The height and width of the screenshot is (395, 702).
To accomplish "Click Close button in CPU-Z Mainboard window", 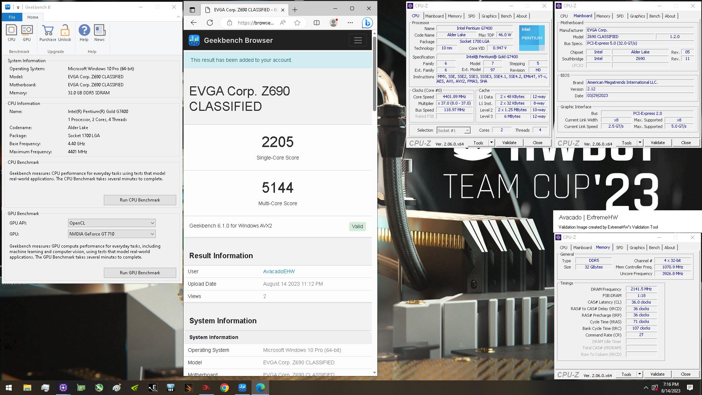I will click(x=686, y=143).
